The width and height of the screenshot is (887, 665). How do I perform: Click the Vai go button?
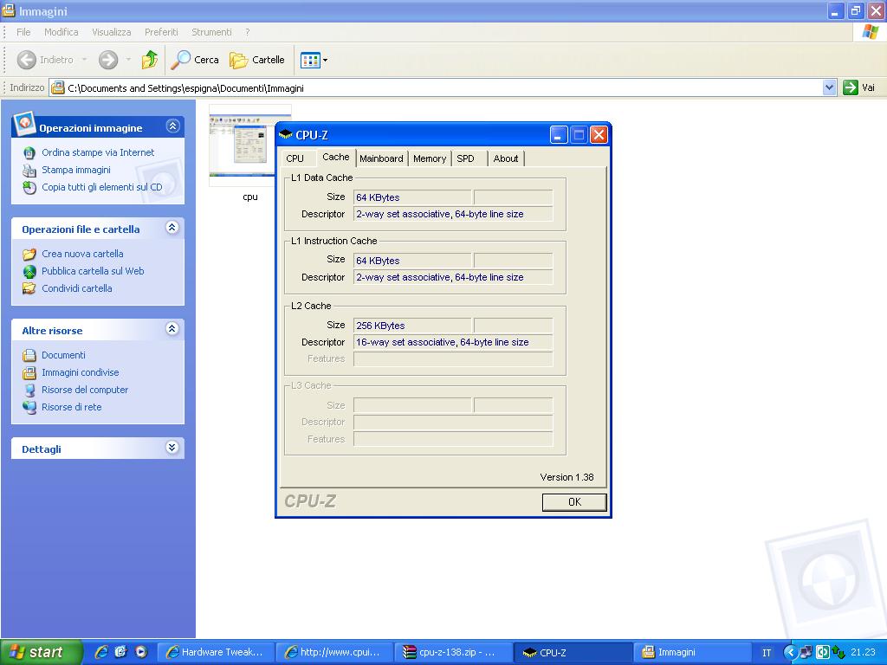coord(858,87)
